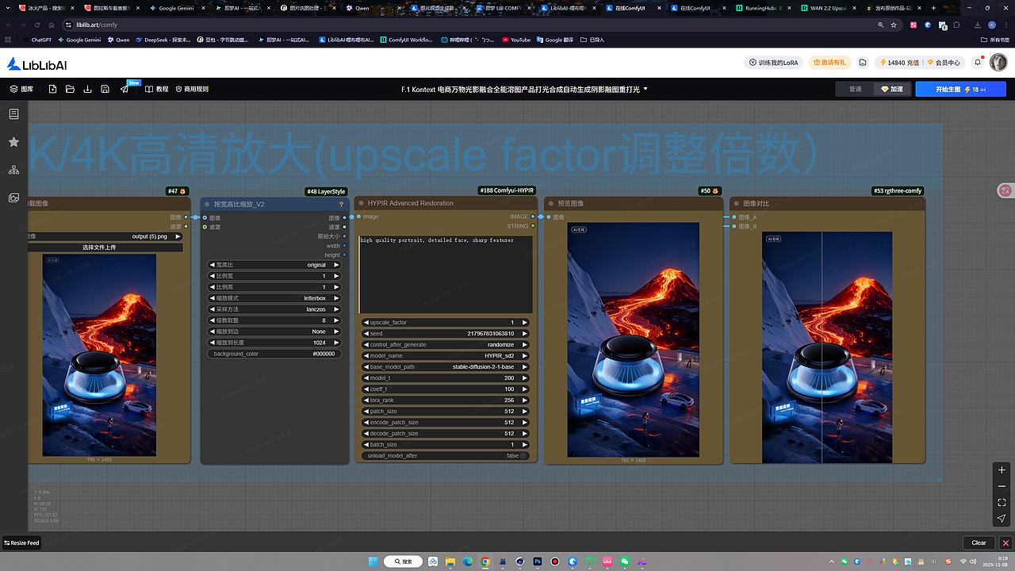
Task: Save the workflow with floppy icon
Action: pyautogui.click(x=105, y=90)
